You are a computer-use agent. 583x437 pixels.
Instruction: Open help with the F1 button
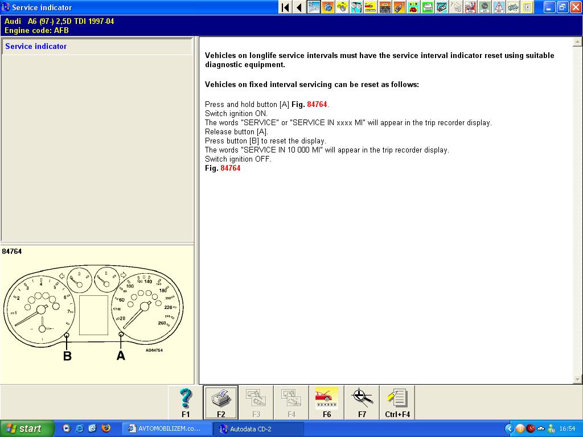[186, 403]
